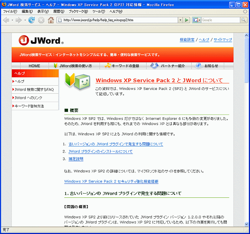
Task: Click the search magnifier icon
Action: click(x=244, y=20)
